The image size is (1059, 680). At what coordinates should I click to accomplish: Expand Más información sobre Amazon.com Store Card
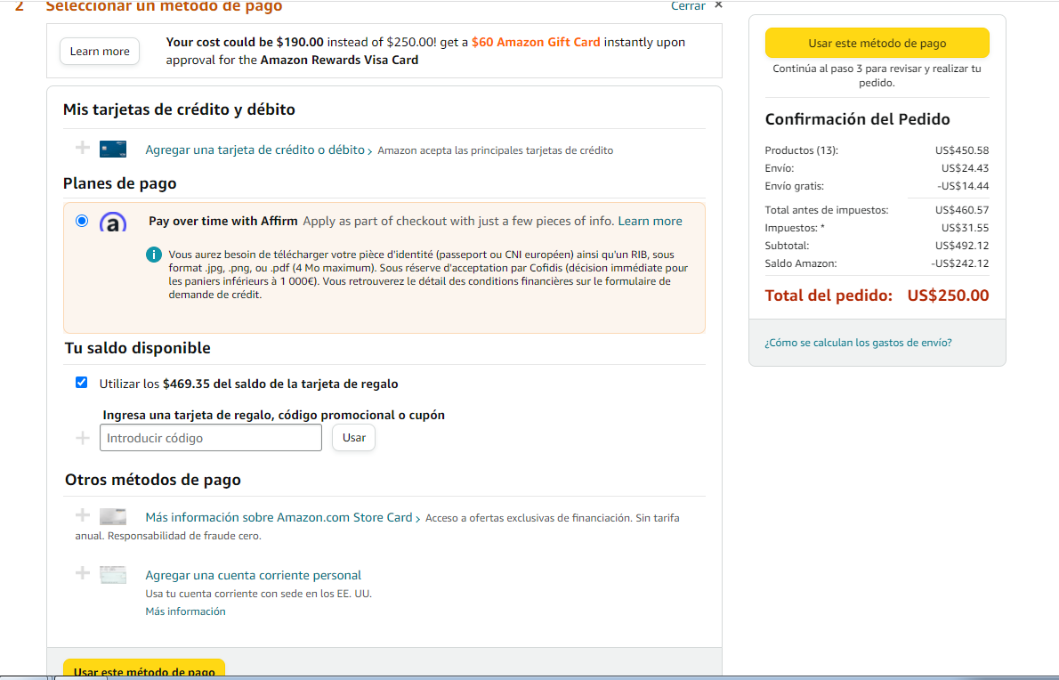279,517
